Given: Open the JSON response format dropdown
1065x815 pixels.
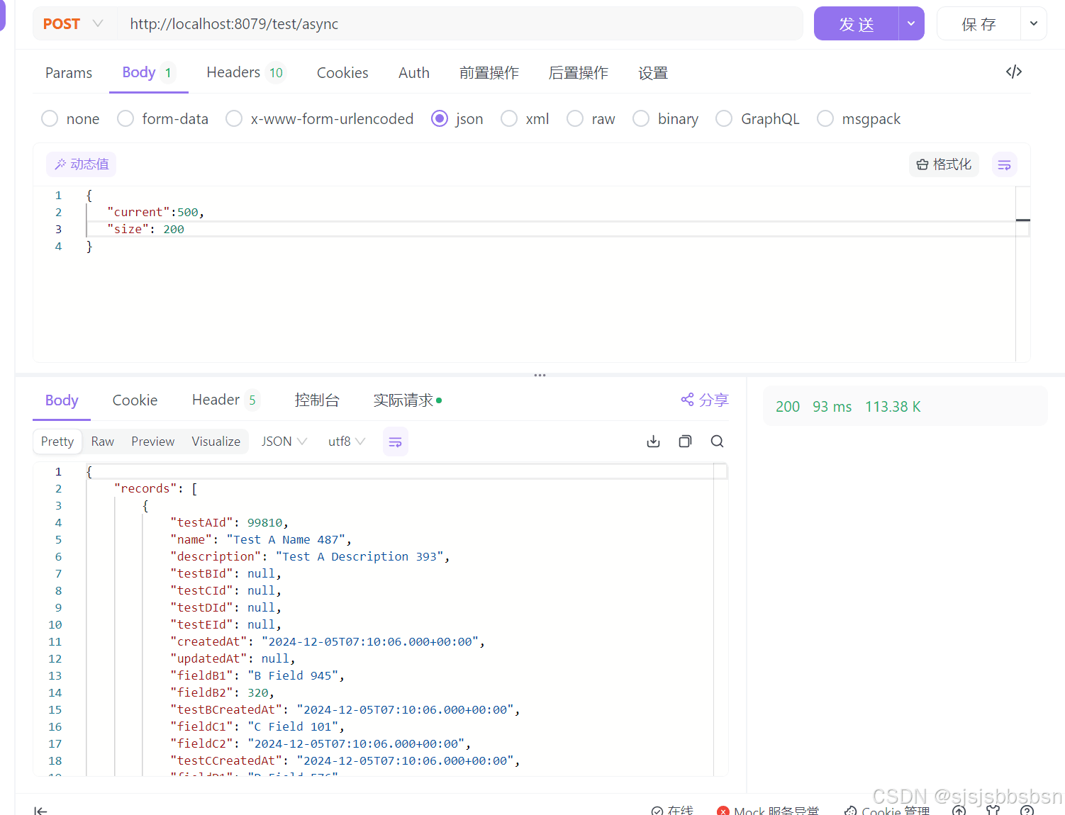Looking at the screenshot, I should [284, 442].
